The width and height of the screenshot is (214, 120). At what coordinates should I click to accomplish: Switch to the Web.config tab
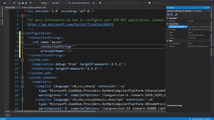coord(10,7)
